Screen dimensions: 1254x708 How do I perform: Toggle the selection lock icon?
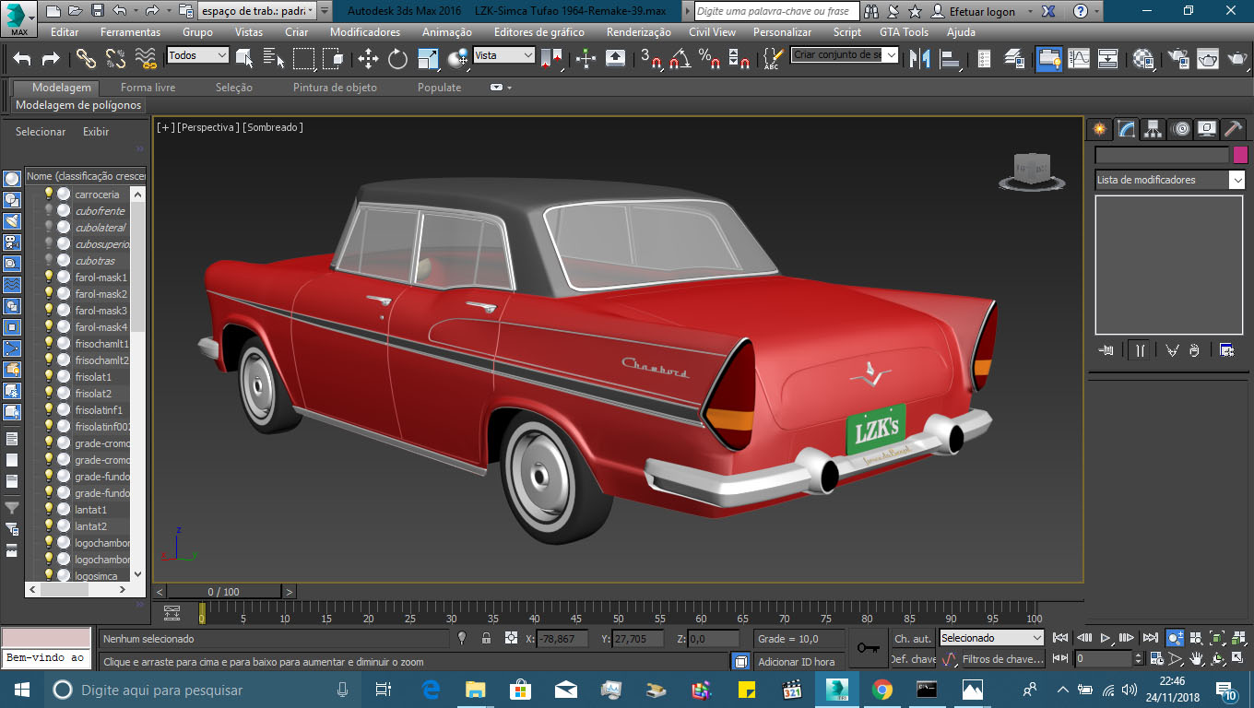(485, 638)
